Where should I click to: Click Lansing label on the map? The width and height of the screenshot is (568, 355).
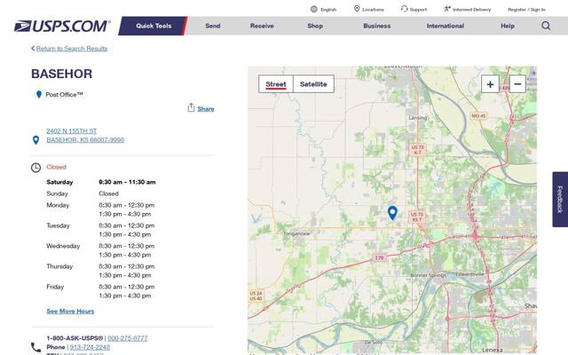pyautogui.click(x=418, y=118)
